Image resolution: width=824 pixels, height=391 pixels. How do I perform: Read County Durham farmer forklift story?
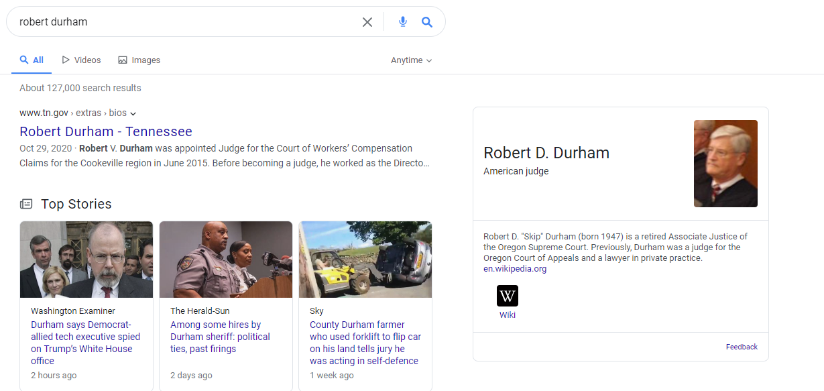point(365,343)
